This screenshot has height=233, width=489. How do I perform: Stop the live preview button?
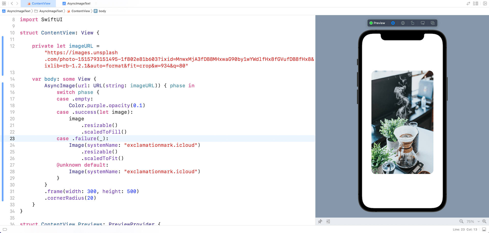393,23
